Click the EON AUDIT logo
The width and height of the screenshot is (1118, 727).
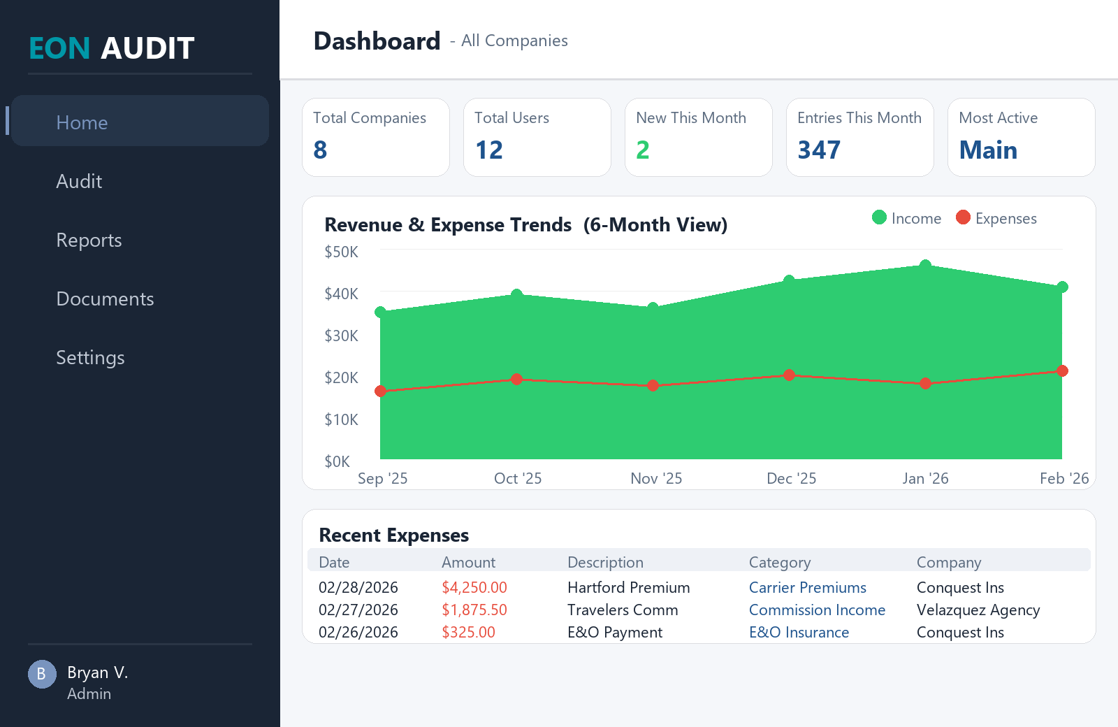pyautogui.click(x=110, y=48)
